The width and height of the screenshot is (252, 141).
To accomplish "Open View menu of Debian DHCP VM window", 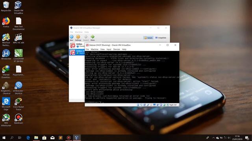I will point(102,49).
